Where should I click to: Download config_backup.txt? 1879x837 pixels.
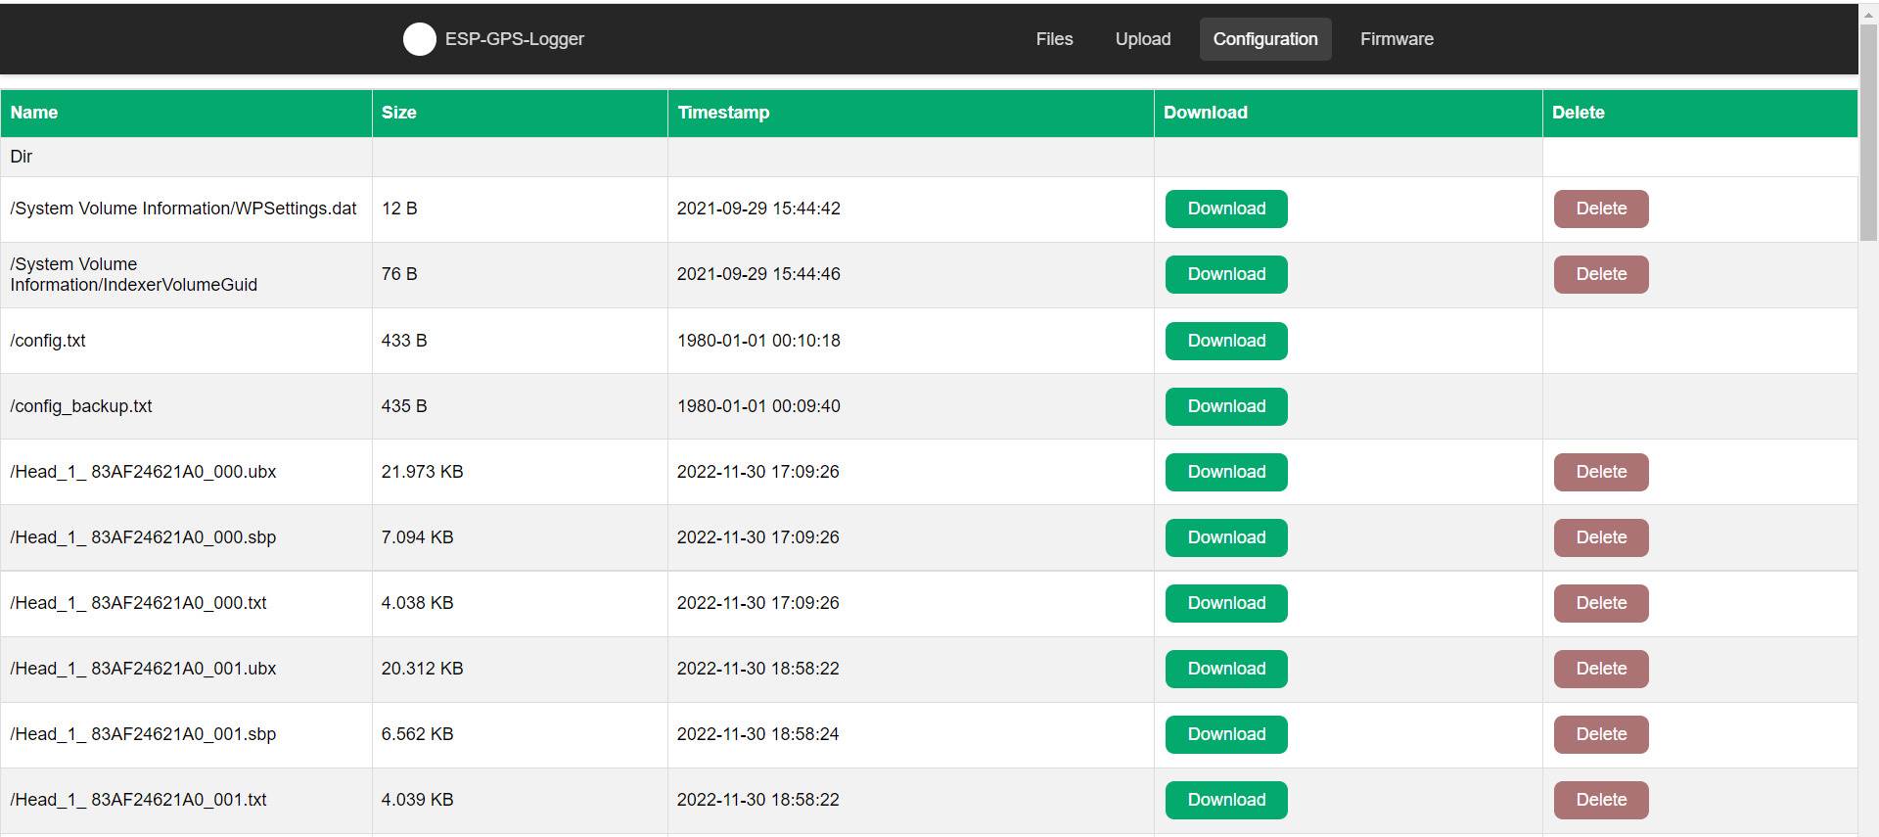click(x=1225, y=406)
